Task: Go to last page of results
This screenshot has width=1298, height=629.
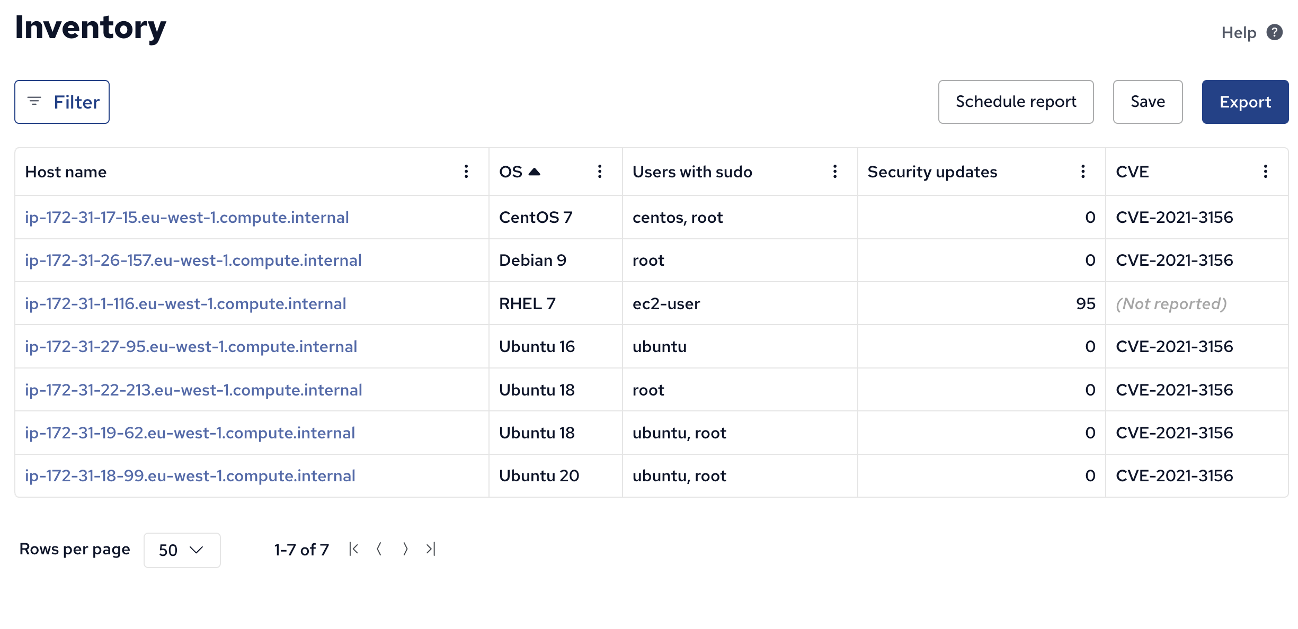Action: (x=431, y=549)
